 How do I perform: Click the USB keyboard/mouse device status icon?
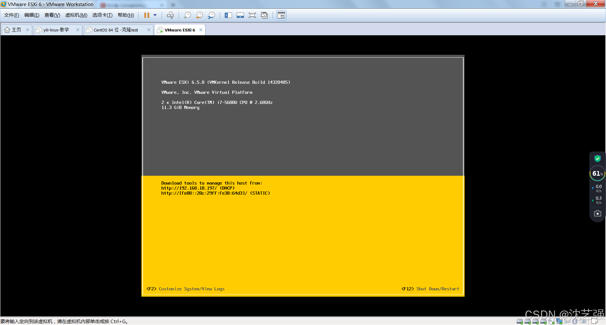[x=567, y=321]
